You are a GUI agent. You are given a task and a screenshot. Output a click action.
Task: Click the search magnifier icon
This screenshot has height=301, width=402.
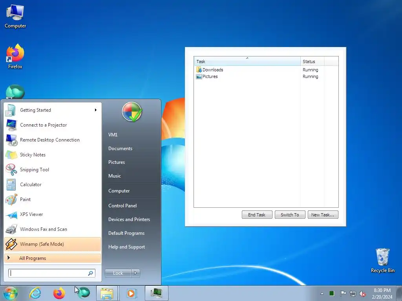(x=91, y=273)
